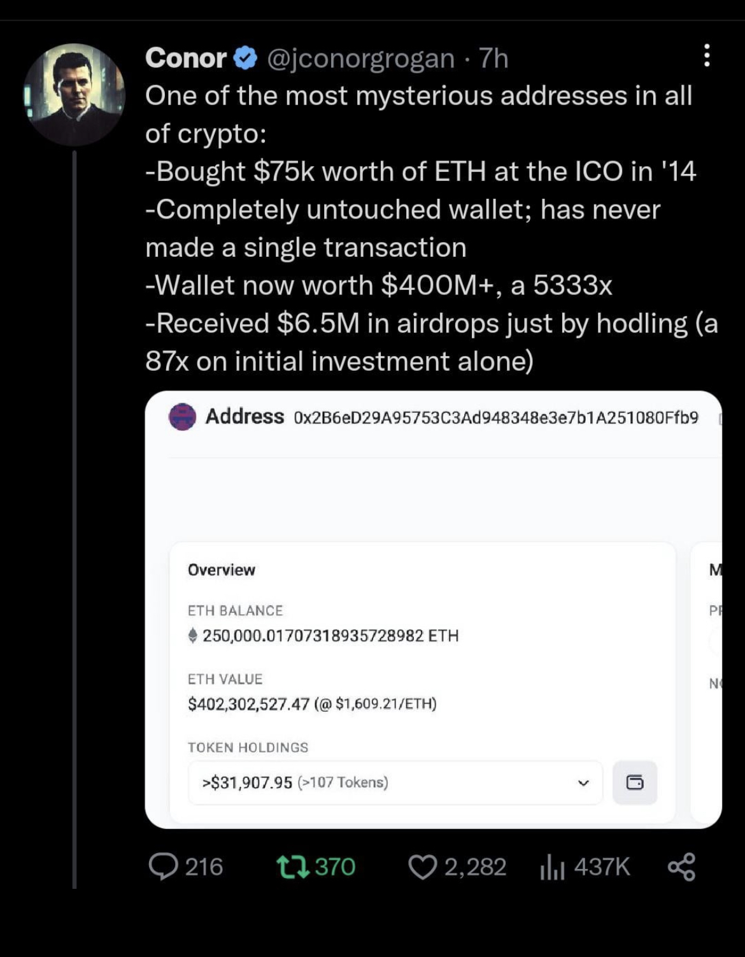The width and height of the screenshot is (745, 957).
Task: Open the @jconorgrogan handle link
Action: [x=360, y=59]
